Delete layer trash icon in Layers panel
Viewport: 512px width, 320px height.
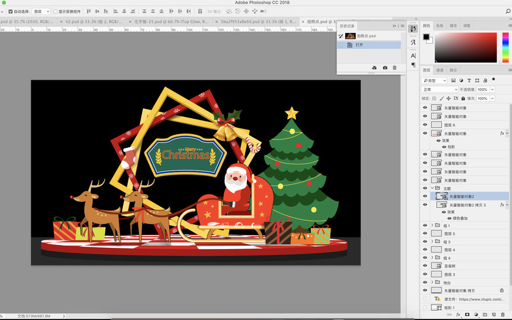[x=502, y=315]
